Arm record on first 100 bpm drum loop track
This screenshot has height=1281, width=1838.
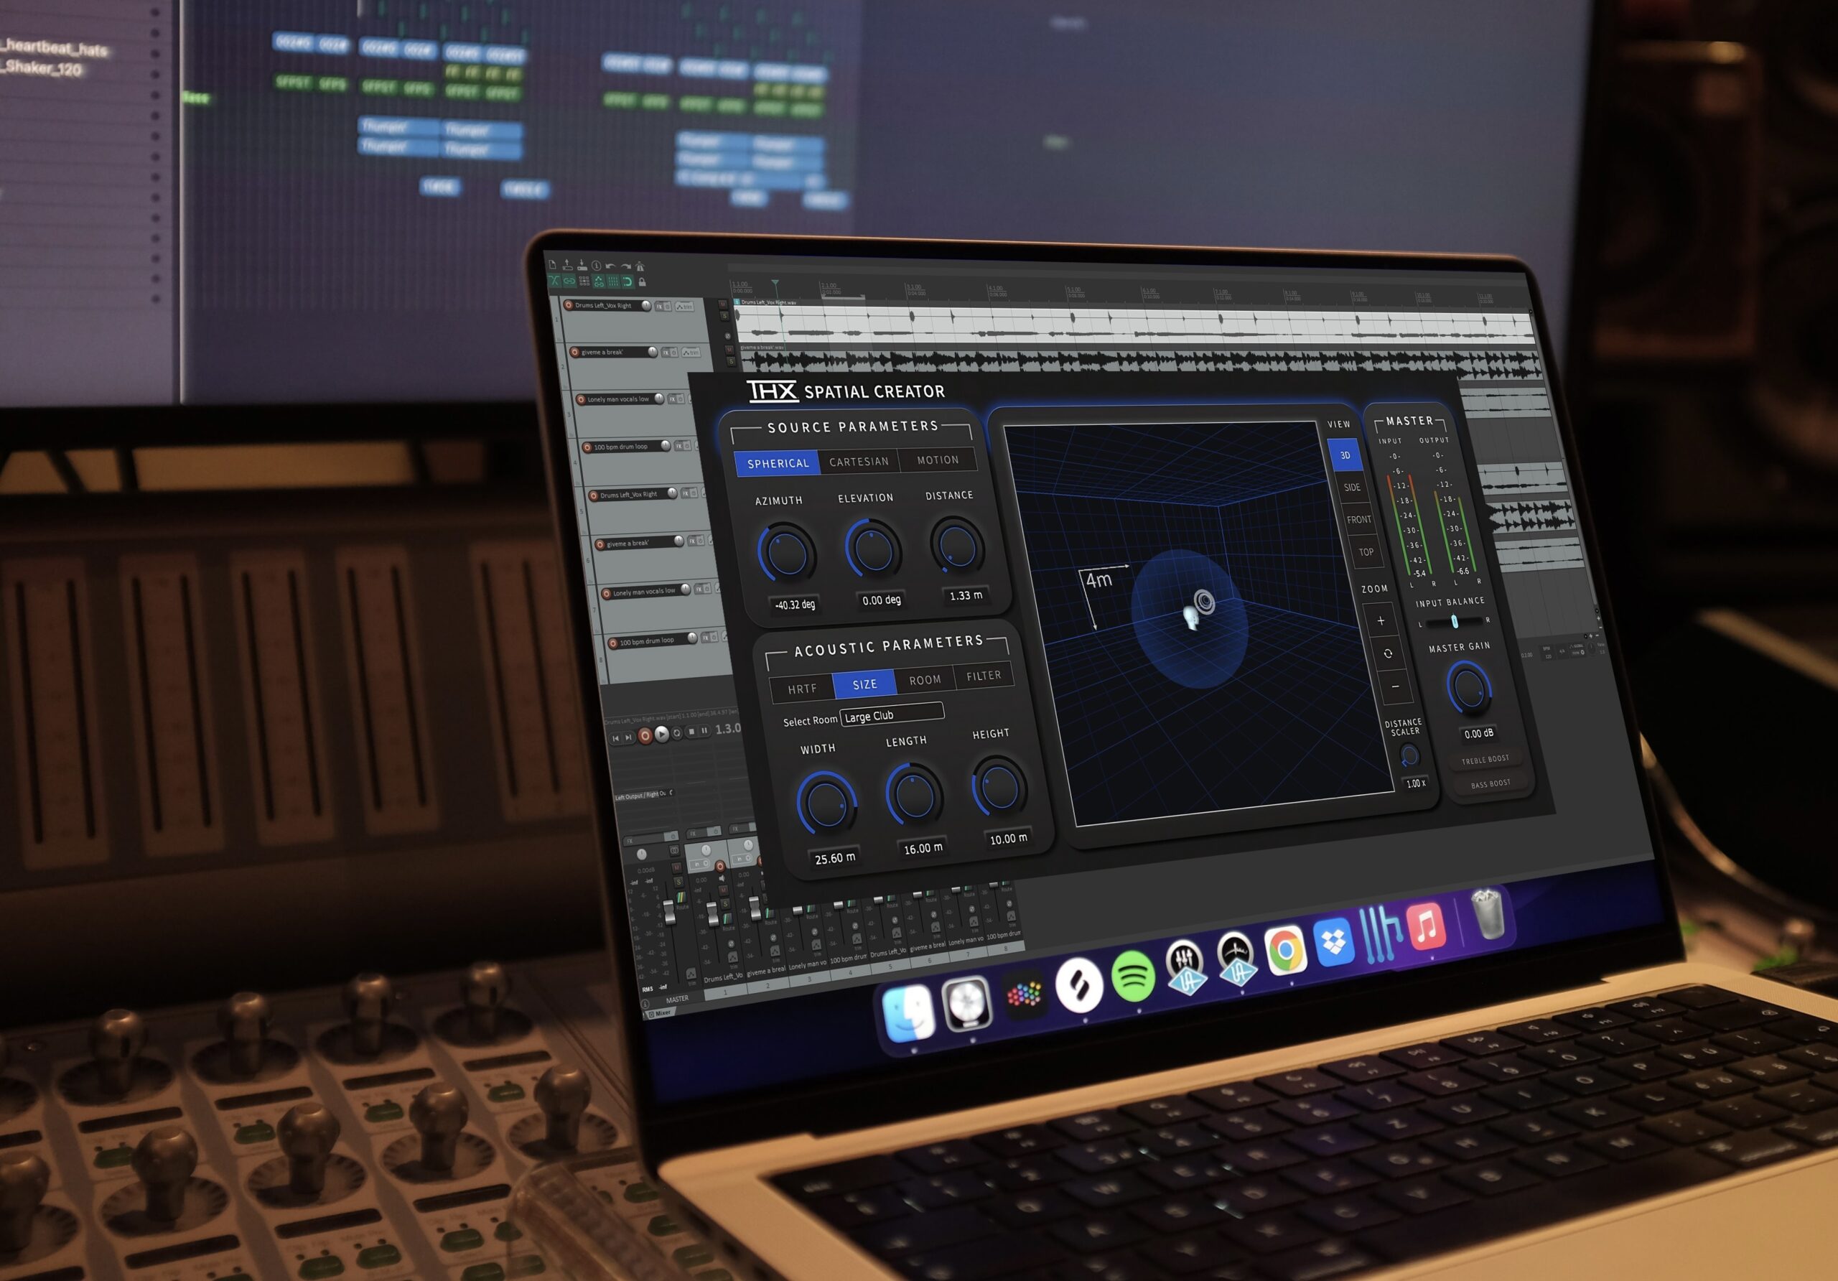(587, 447)
